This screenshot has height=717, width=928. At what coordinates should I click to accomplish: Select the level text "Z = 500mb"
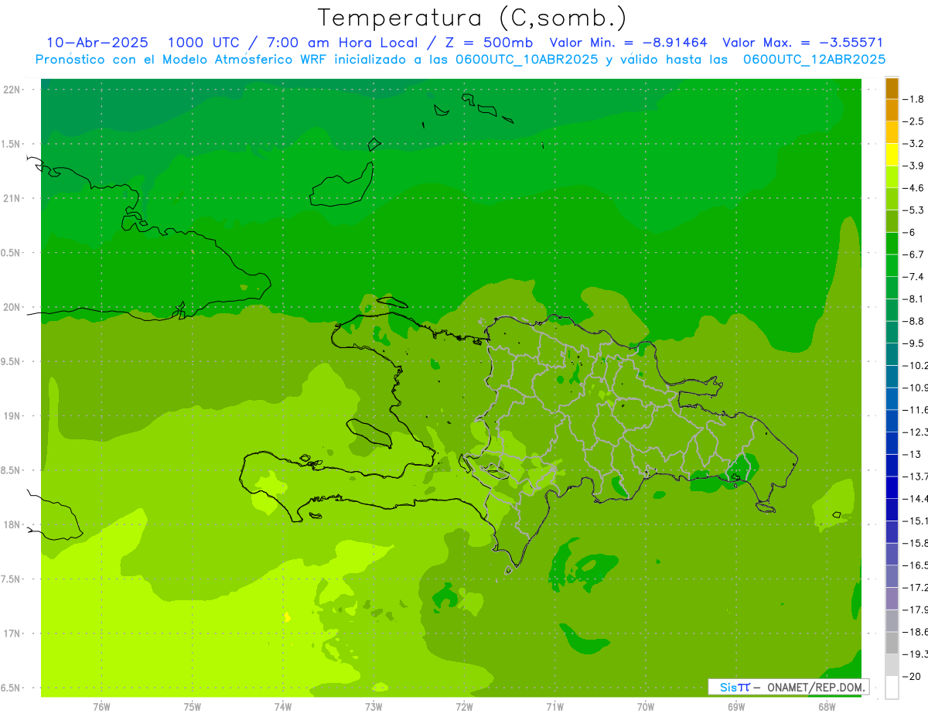[x=489, y=43]
